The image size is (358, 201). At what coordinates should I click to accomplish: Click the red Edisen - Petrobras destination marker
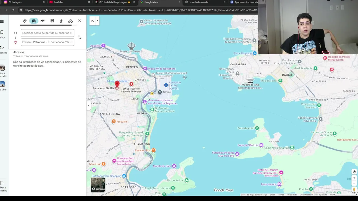[x=117, y=84]
